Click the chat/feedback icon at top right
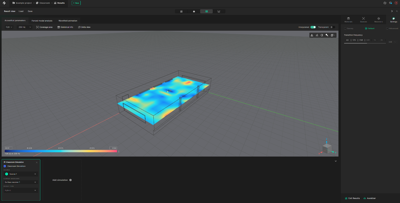This screenshot has width=400, height=203. pos(390,3)
